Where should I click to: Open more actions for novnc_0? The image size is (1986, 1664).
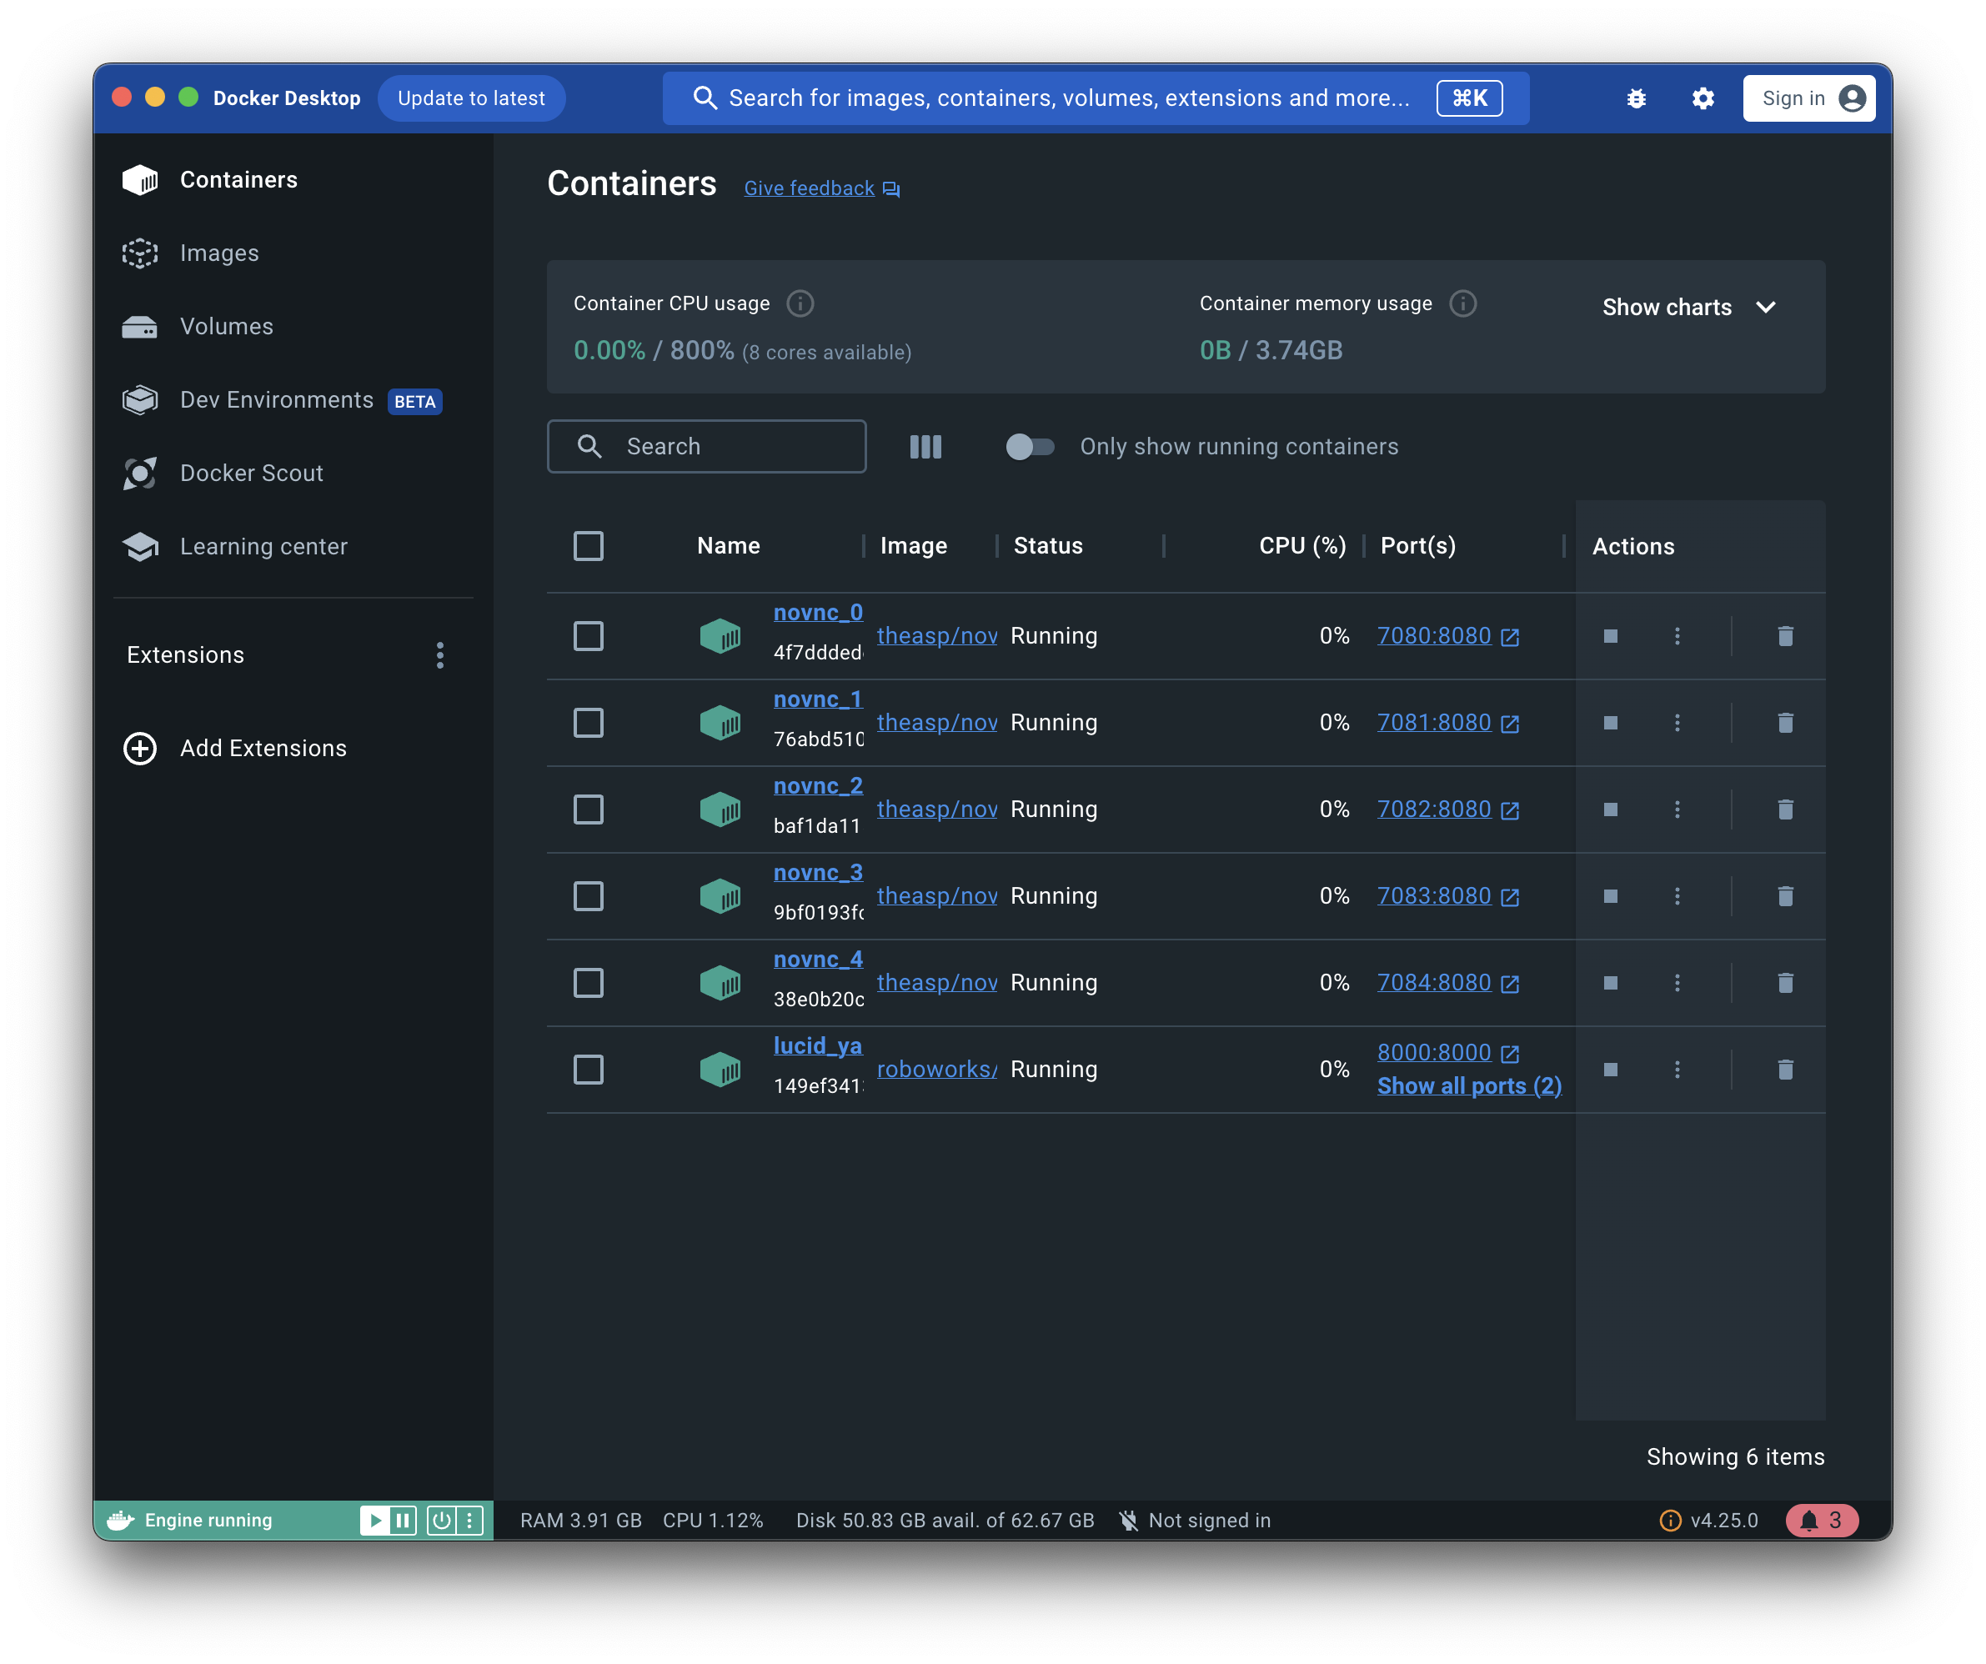(1677, 636)
